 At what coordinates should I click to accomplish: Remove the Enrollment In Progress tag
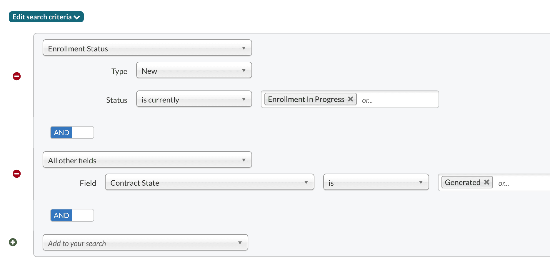(351, 99)
